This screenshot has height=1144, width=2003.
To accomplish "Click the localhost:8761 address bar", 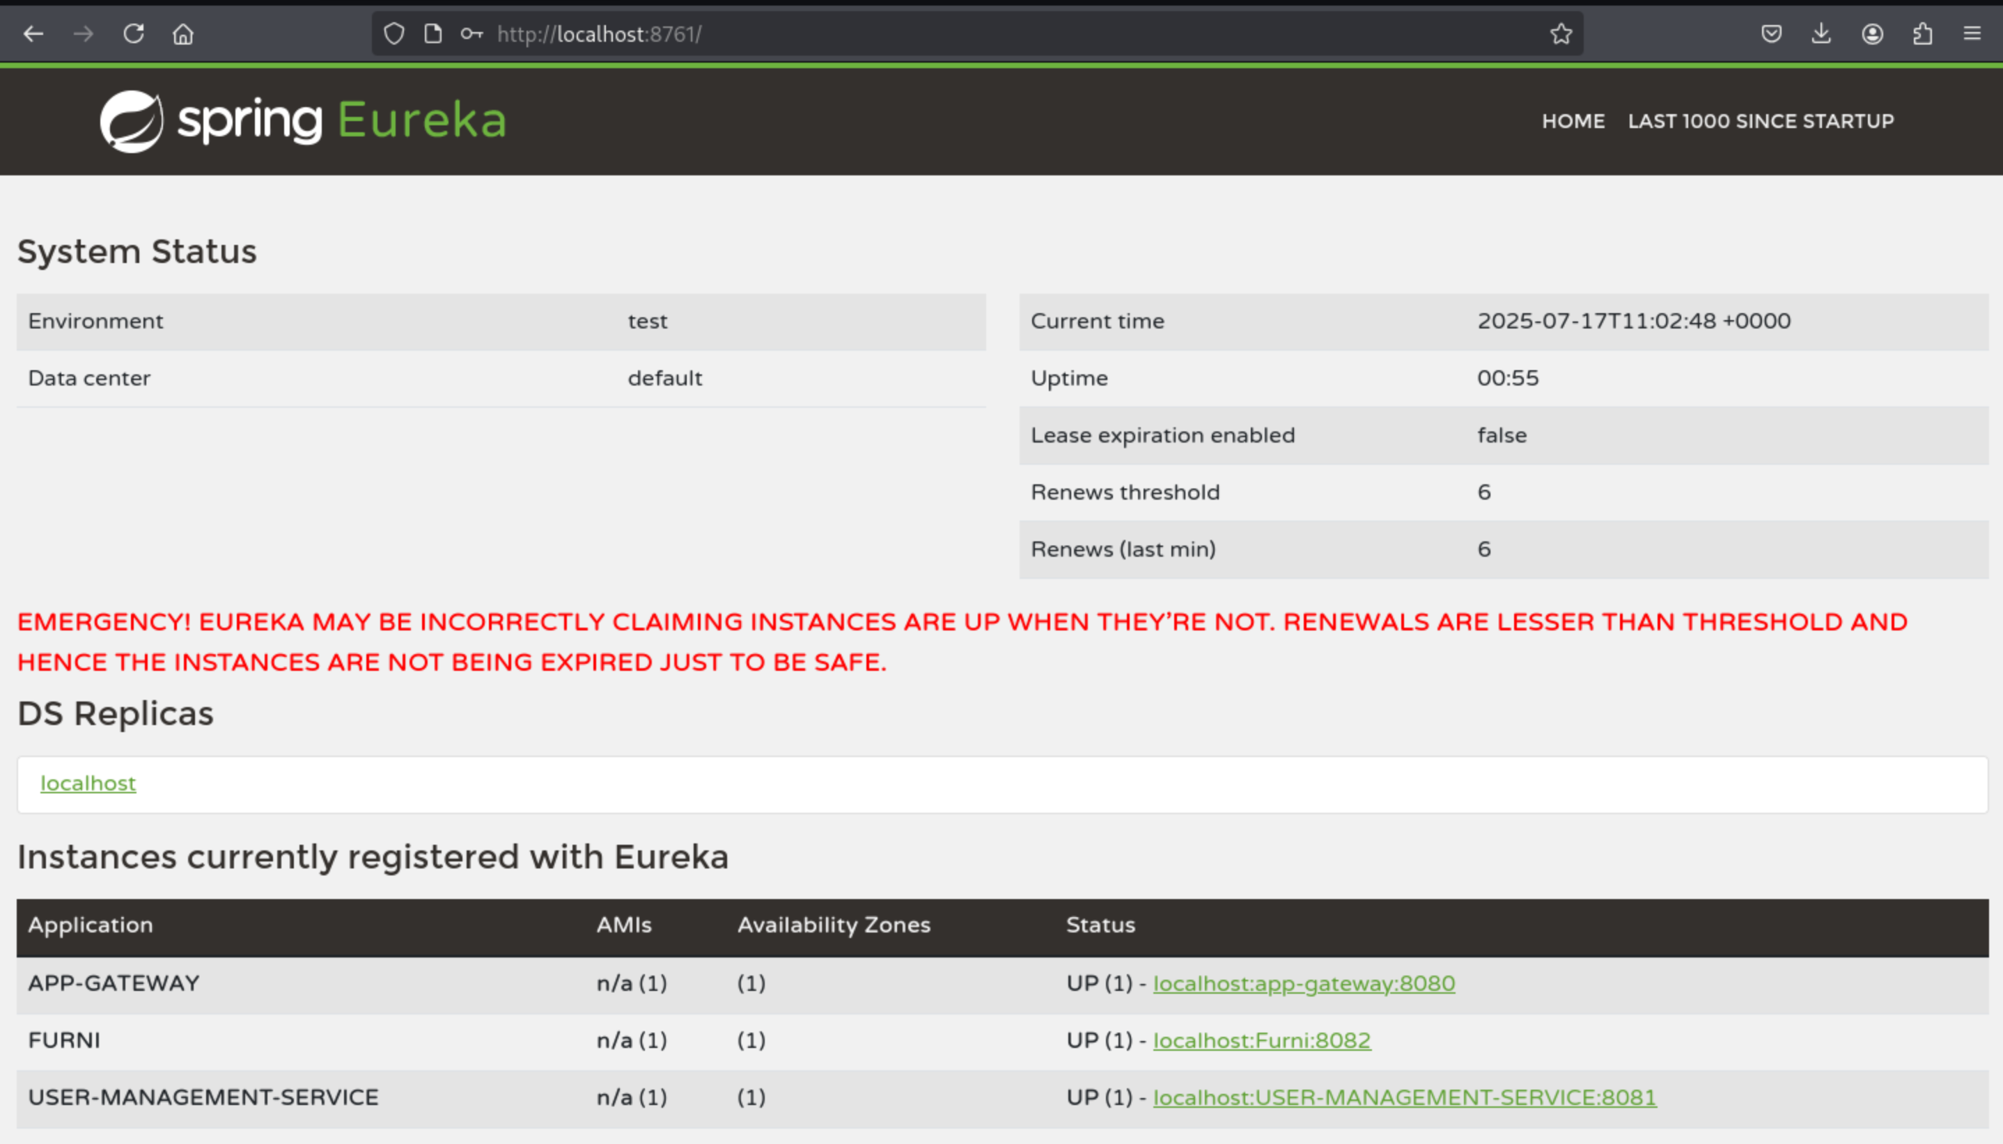I will tap(944, 34).
